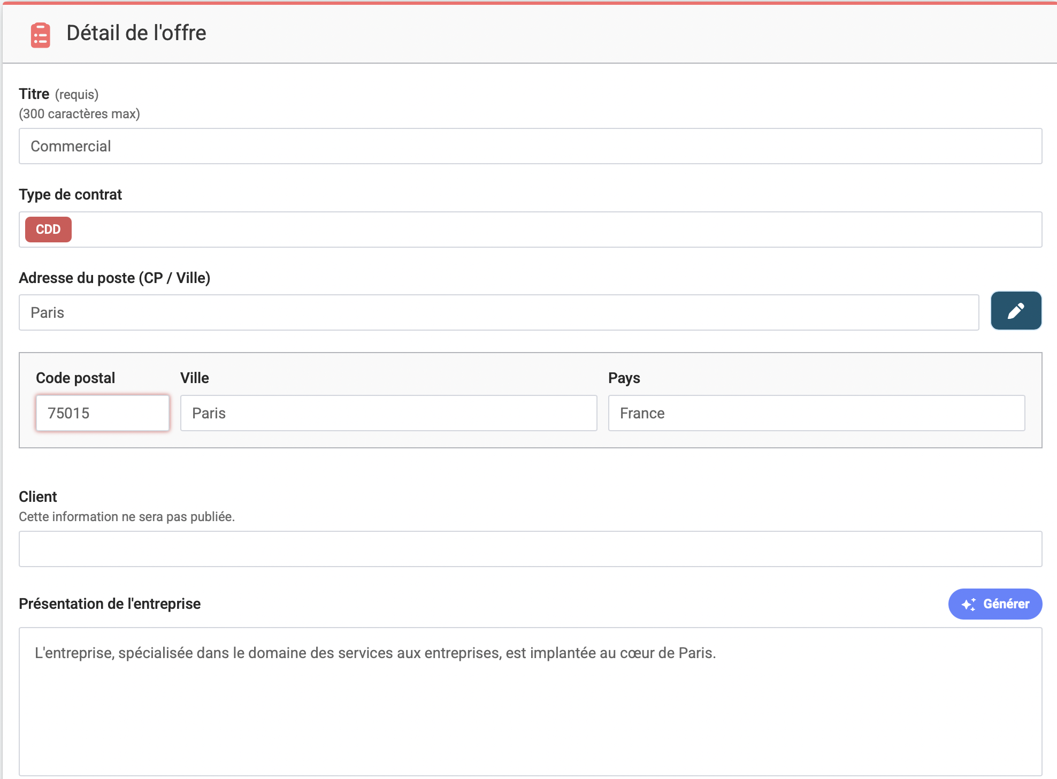Click the Adresse du poste label
The image size is (1057, 779).
[x=114, y=278]
